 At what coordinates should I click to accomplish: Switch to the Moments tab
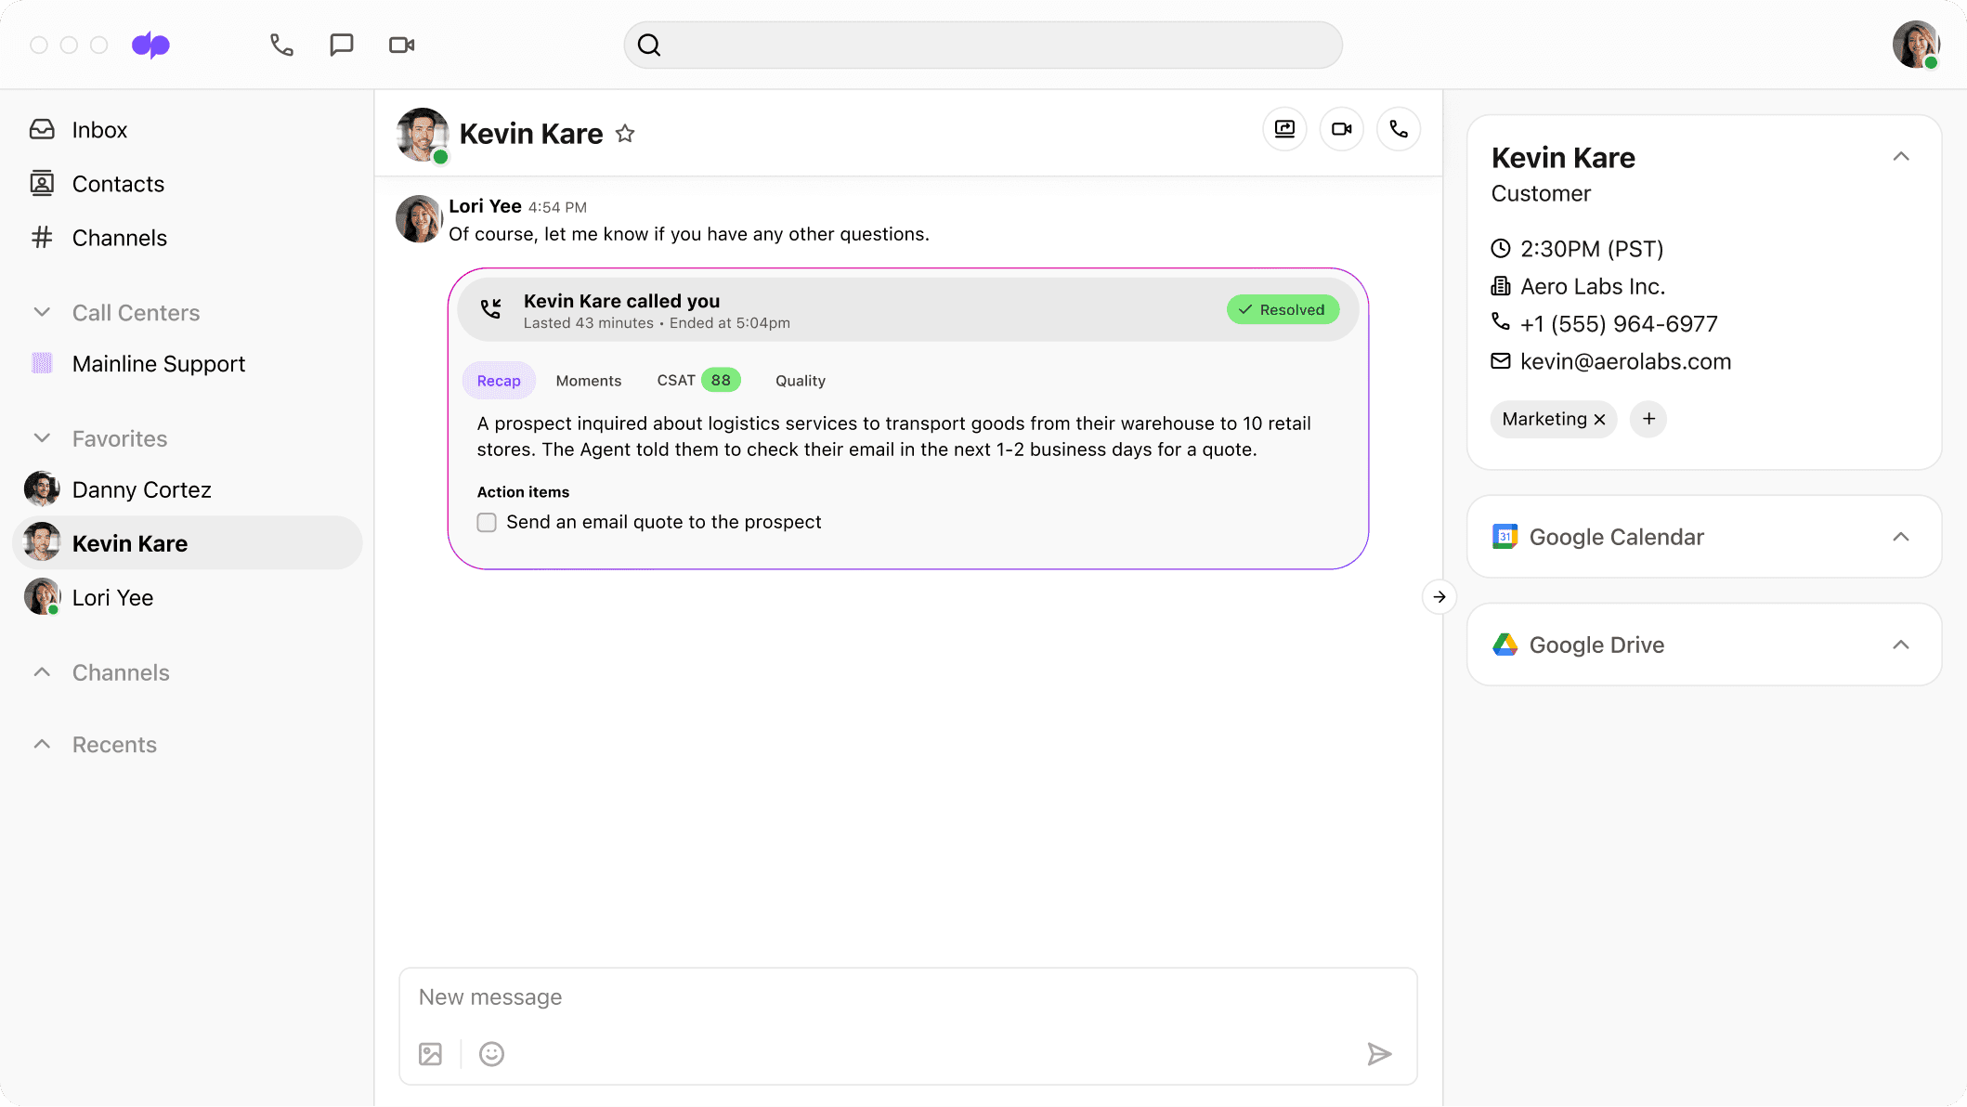588,380
